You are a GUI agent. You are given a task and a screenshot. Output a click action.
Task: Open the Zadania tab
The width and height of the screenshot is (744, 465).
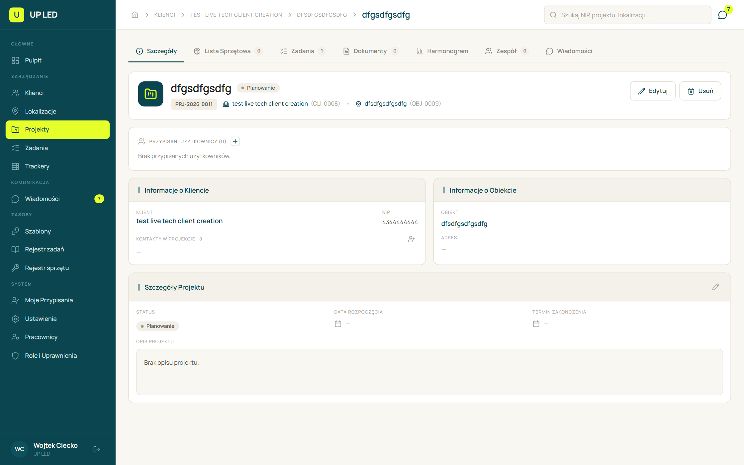[x=303, y=51]
